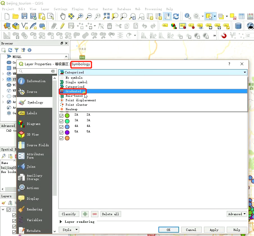Viewport: 254px width, 236px height.
Task: Expand more toolbar items with double chevron
Action: coord(214,35)
